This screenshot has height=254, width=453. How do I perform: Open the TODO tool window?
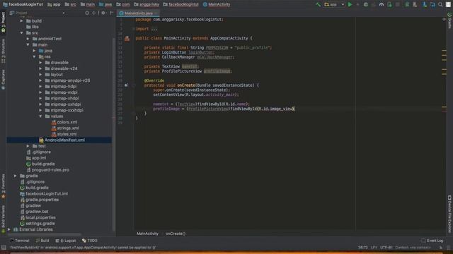pos(90,241)
